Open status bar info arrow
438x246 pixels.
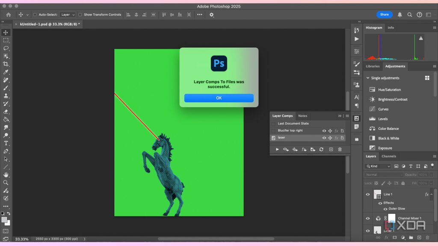(x=84, y=239)
